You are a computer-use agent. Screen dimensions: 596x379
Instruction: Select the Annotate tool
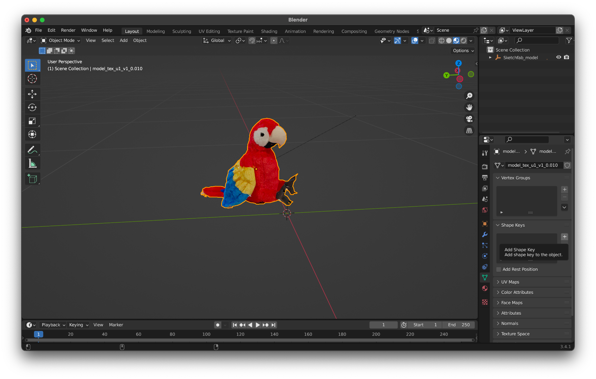[32, 150]
